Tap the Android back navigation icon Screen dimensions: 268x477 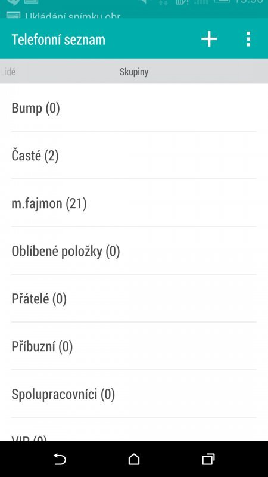(60, 459)
